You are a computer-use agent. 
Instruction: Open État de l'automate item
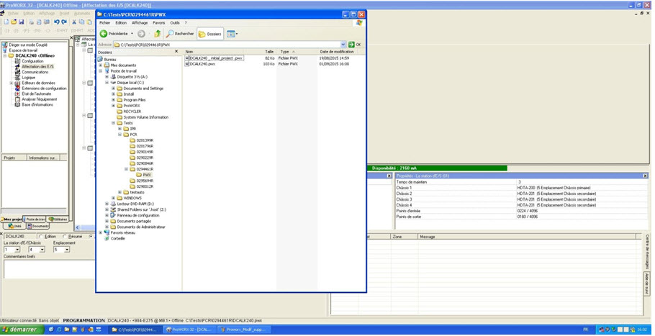click(x=36, y=94)
